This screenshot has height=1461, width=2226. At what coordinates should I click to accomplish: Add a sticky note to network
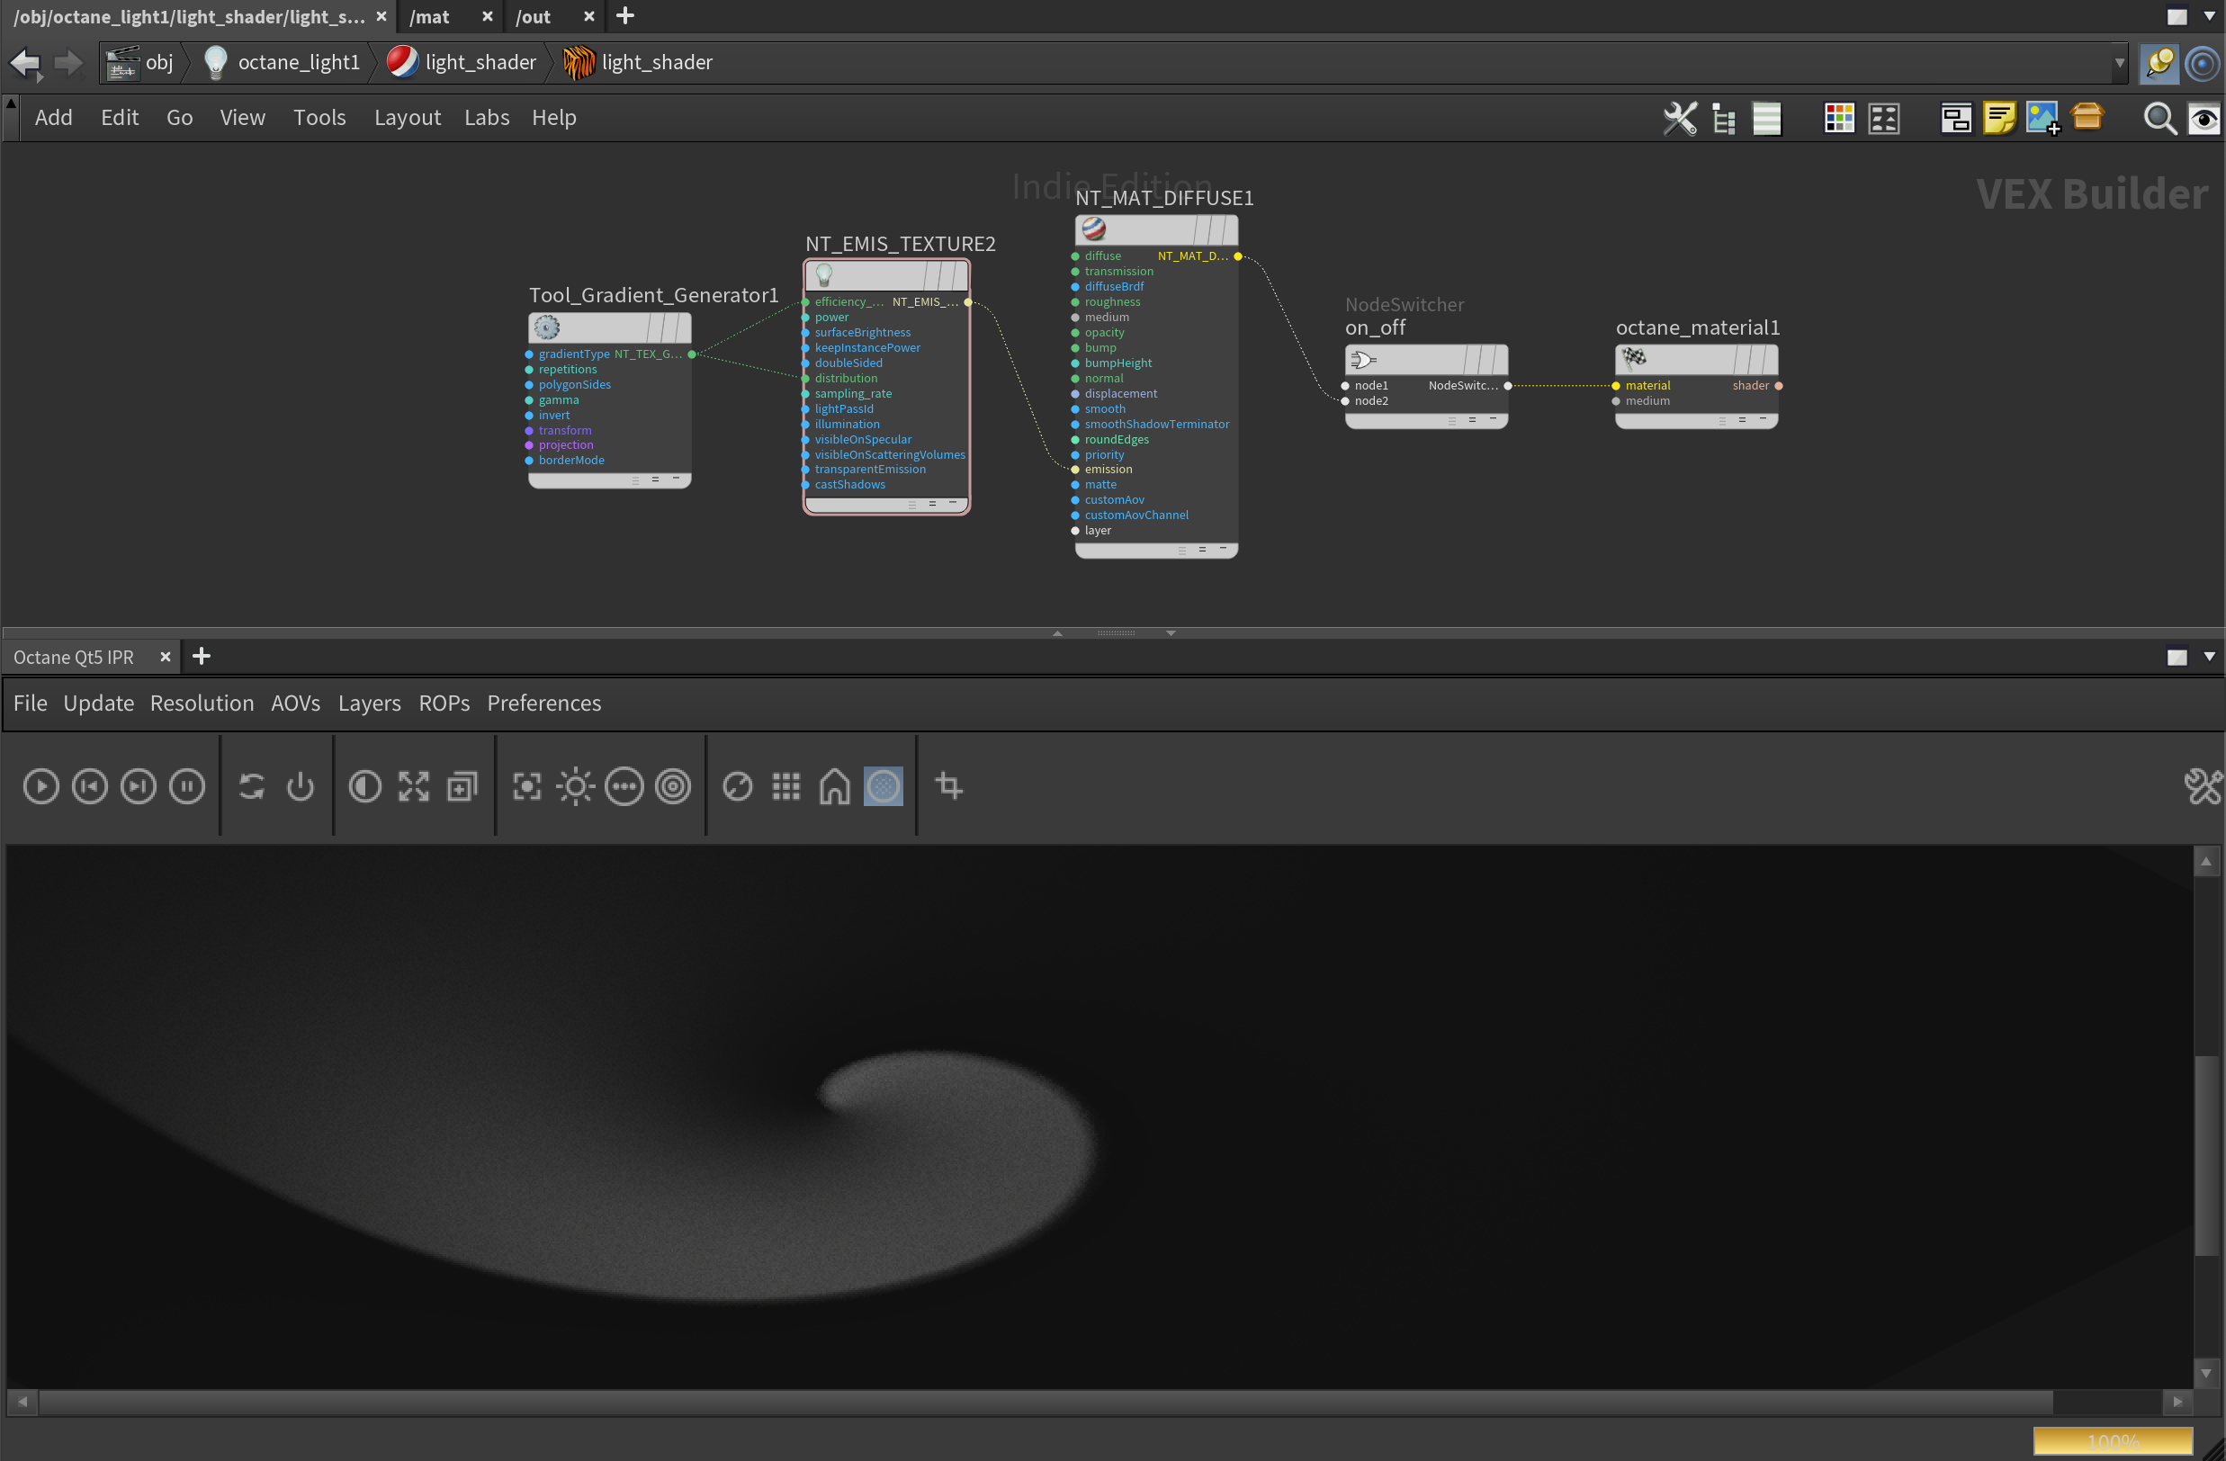coord(1998,119)
